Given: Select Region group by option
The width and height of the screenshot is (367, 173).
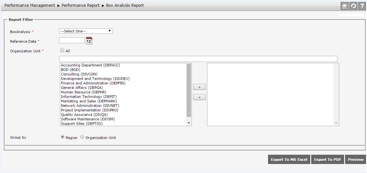Looking at the screenshot, I should pyautogui.click(x=63, y=137).
